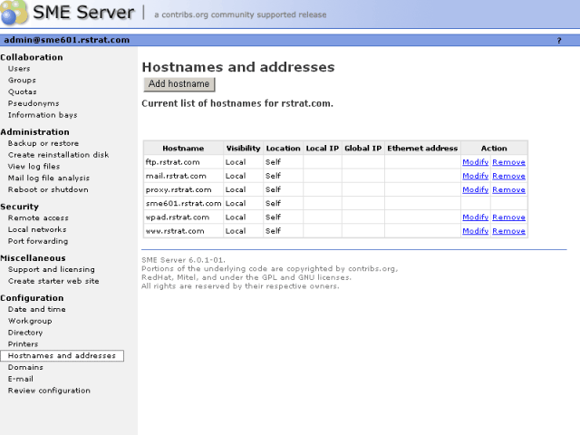Click the Visibility column header
Viewport: 580px width, 435px height.
click(x=244, y=148)
